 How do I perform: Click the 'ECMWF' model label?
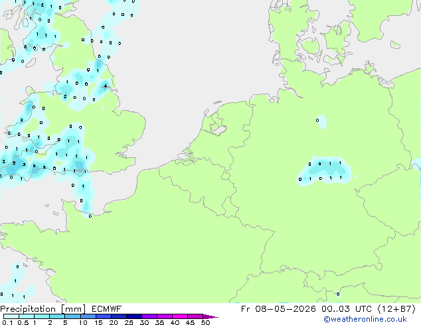pos(107,309)
